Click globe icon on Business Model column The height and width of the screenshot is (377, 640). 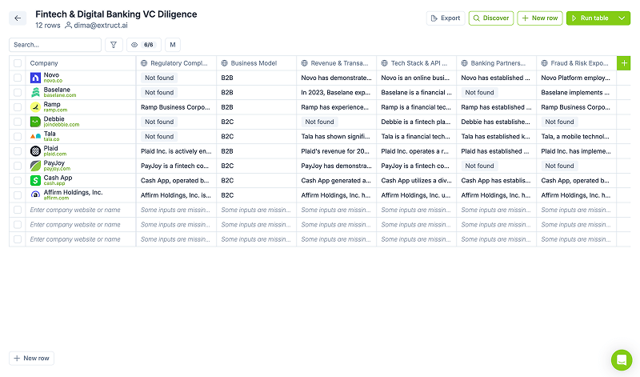[225, 63]
